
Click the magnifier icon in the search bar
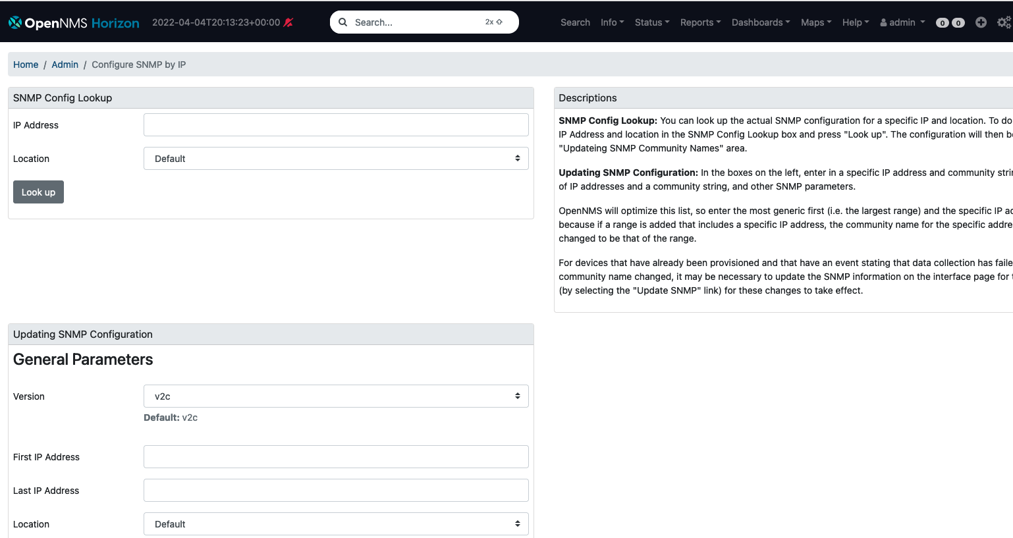point(343,22)
